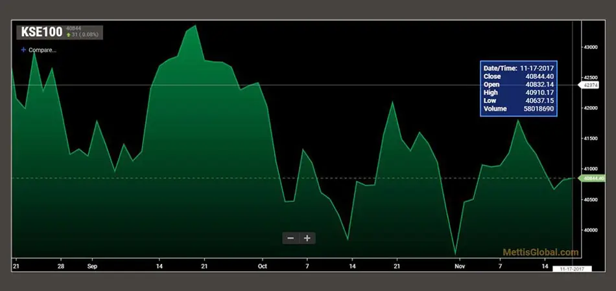Open the Compare... symbol option
The image size is (616, 291).
tap(43, 50)
